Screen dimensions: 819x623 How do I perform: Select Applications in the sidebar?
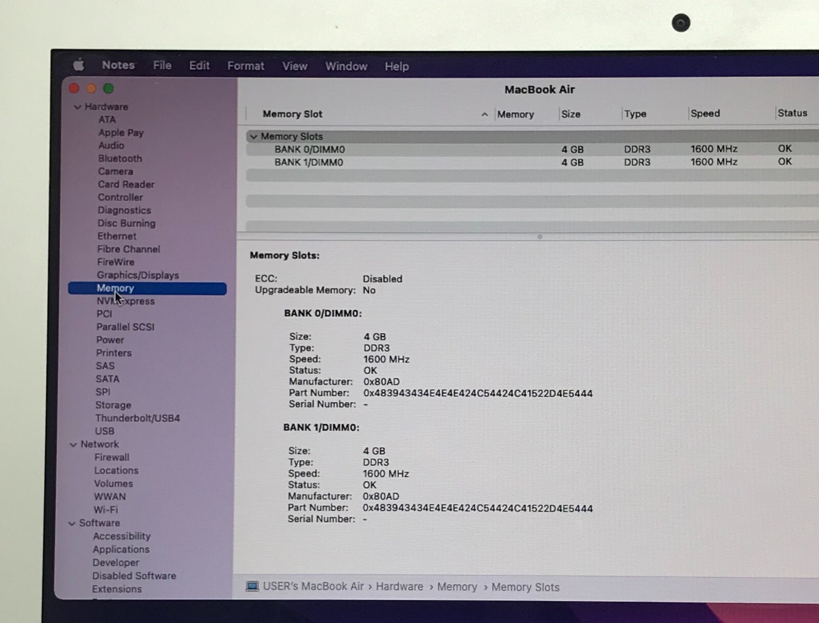click(121, 549)
